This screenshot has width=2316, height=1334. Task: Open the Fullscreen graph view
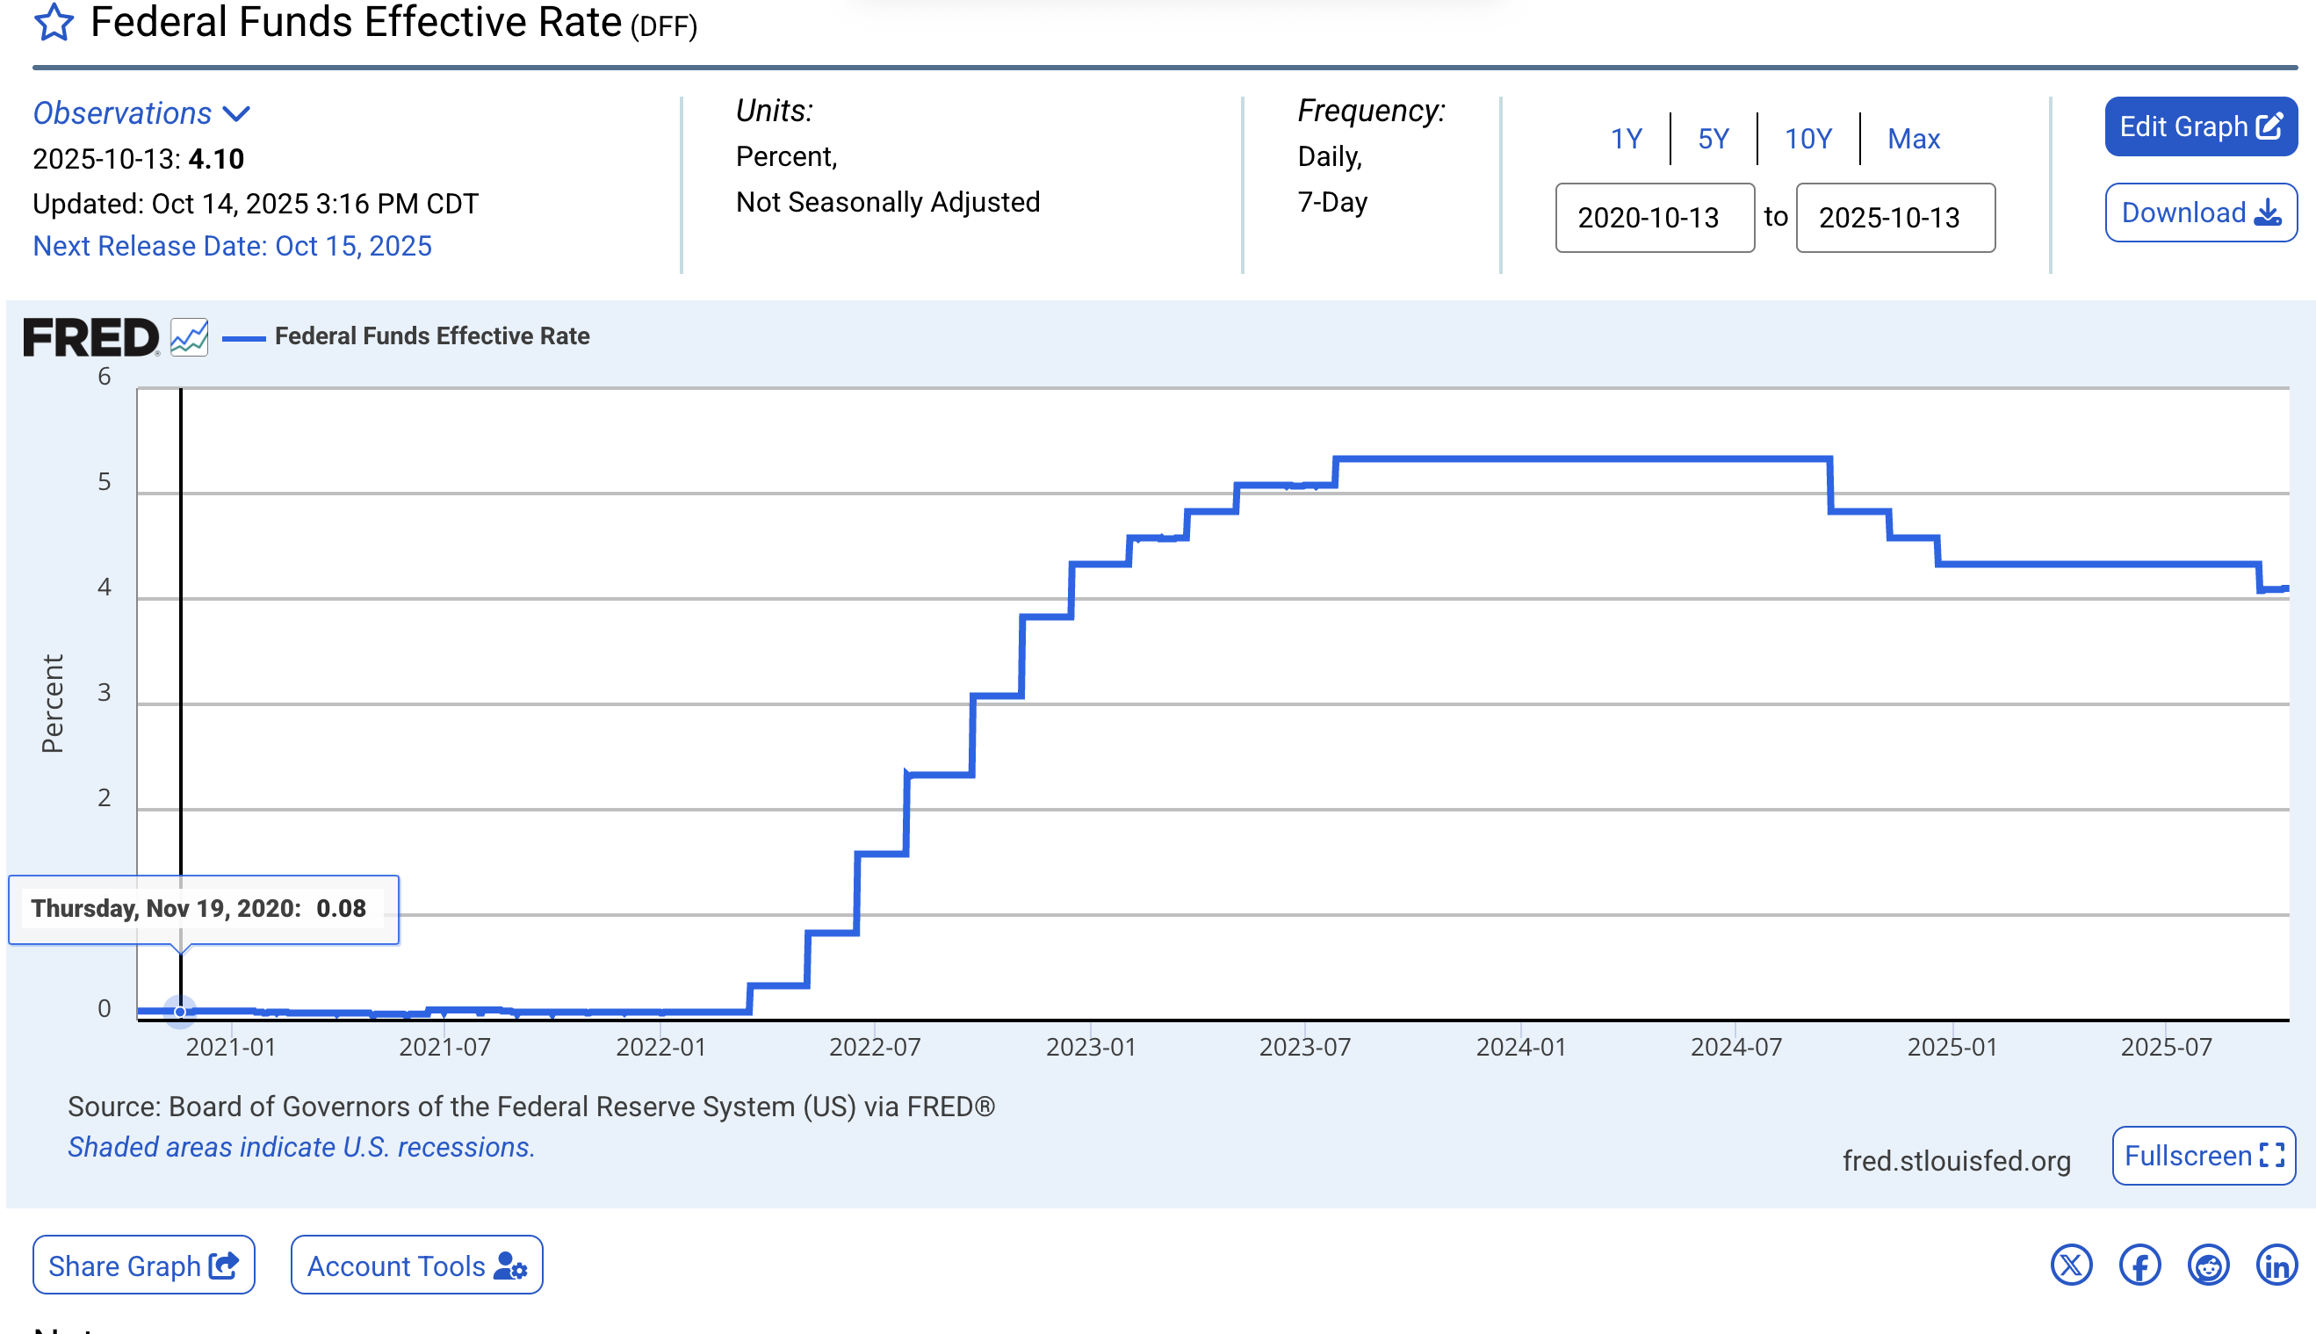[x=2203, y=1156]
